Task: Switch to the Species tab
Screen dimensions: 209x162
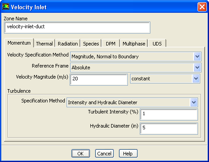Action: (91, 44)
